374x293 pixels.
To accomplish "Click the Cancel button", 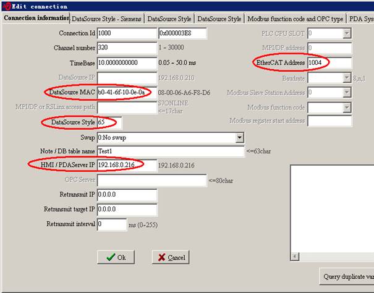I will click(x=171, y=257).
